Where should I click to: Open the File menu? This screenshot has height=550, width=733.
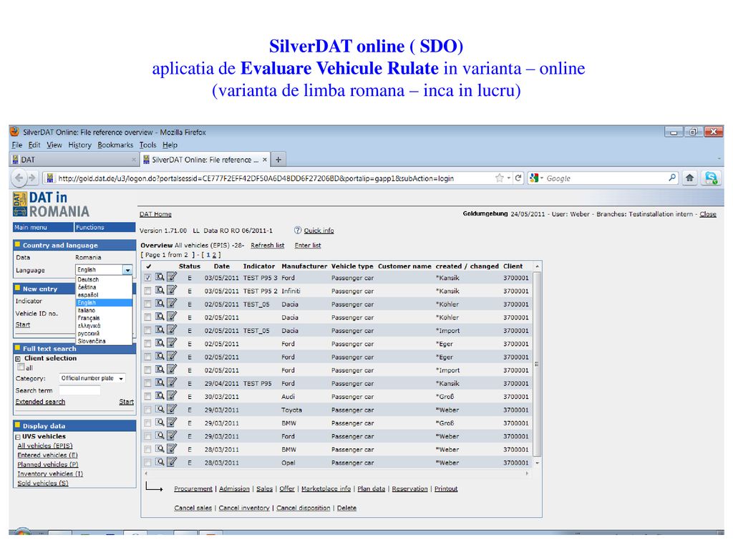[17, 145]
